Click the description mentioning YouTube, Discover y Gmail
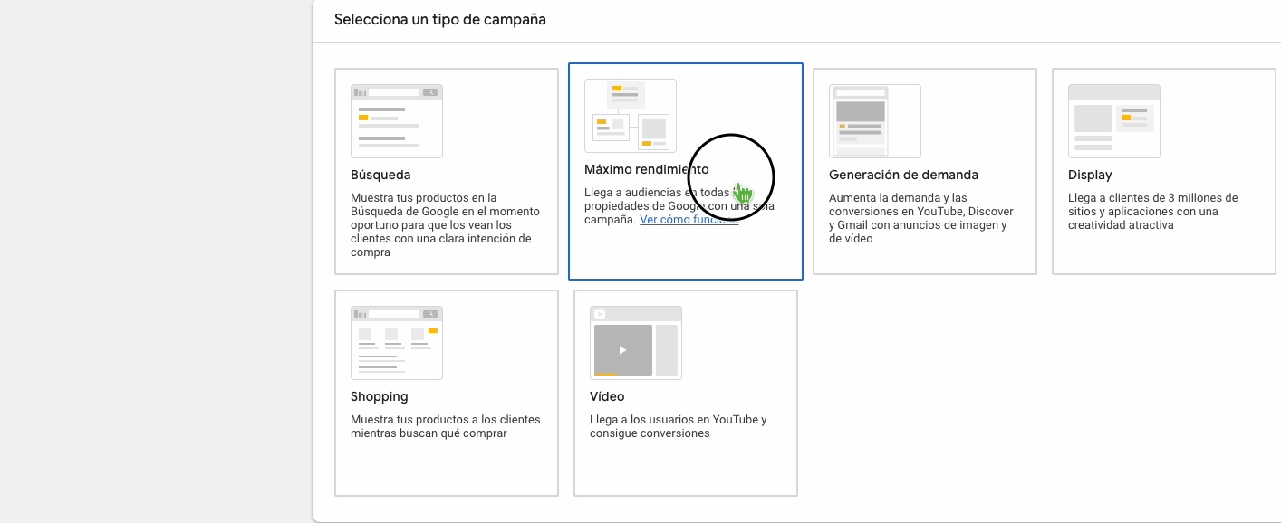This screenshot has height=523, width=1281. [921, 218]
